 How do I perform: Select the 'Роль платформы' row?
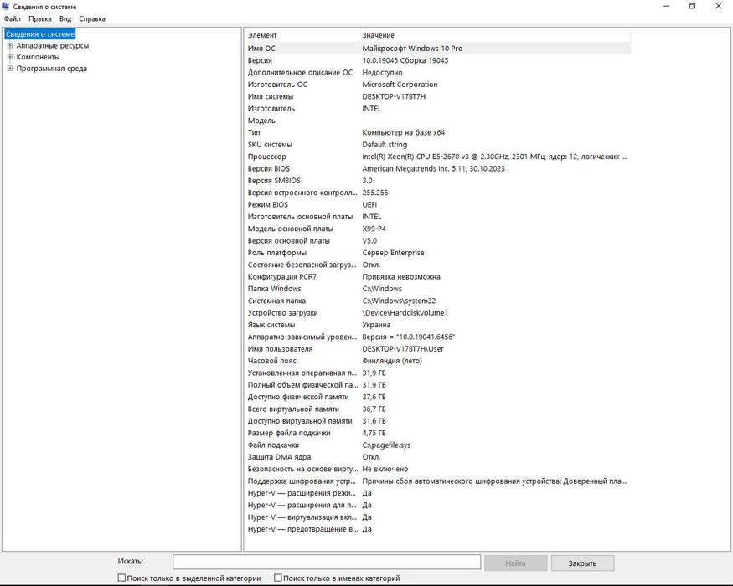point(438,253)
